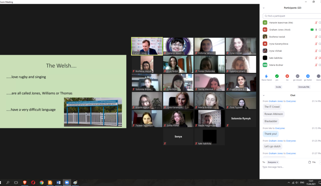Open Brave browser from the taskbar
This screenshot has width=321, height=186.
(25, 183)
